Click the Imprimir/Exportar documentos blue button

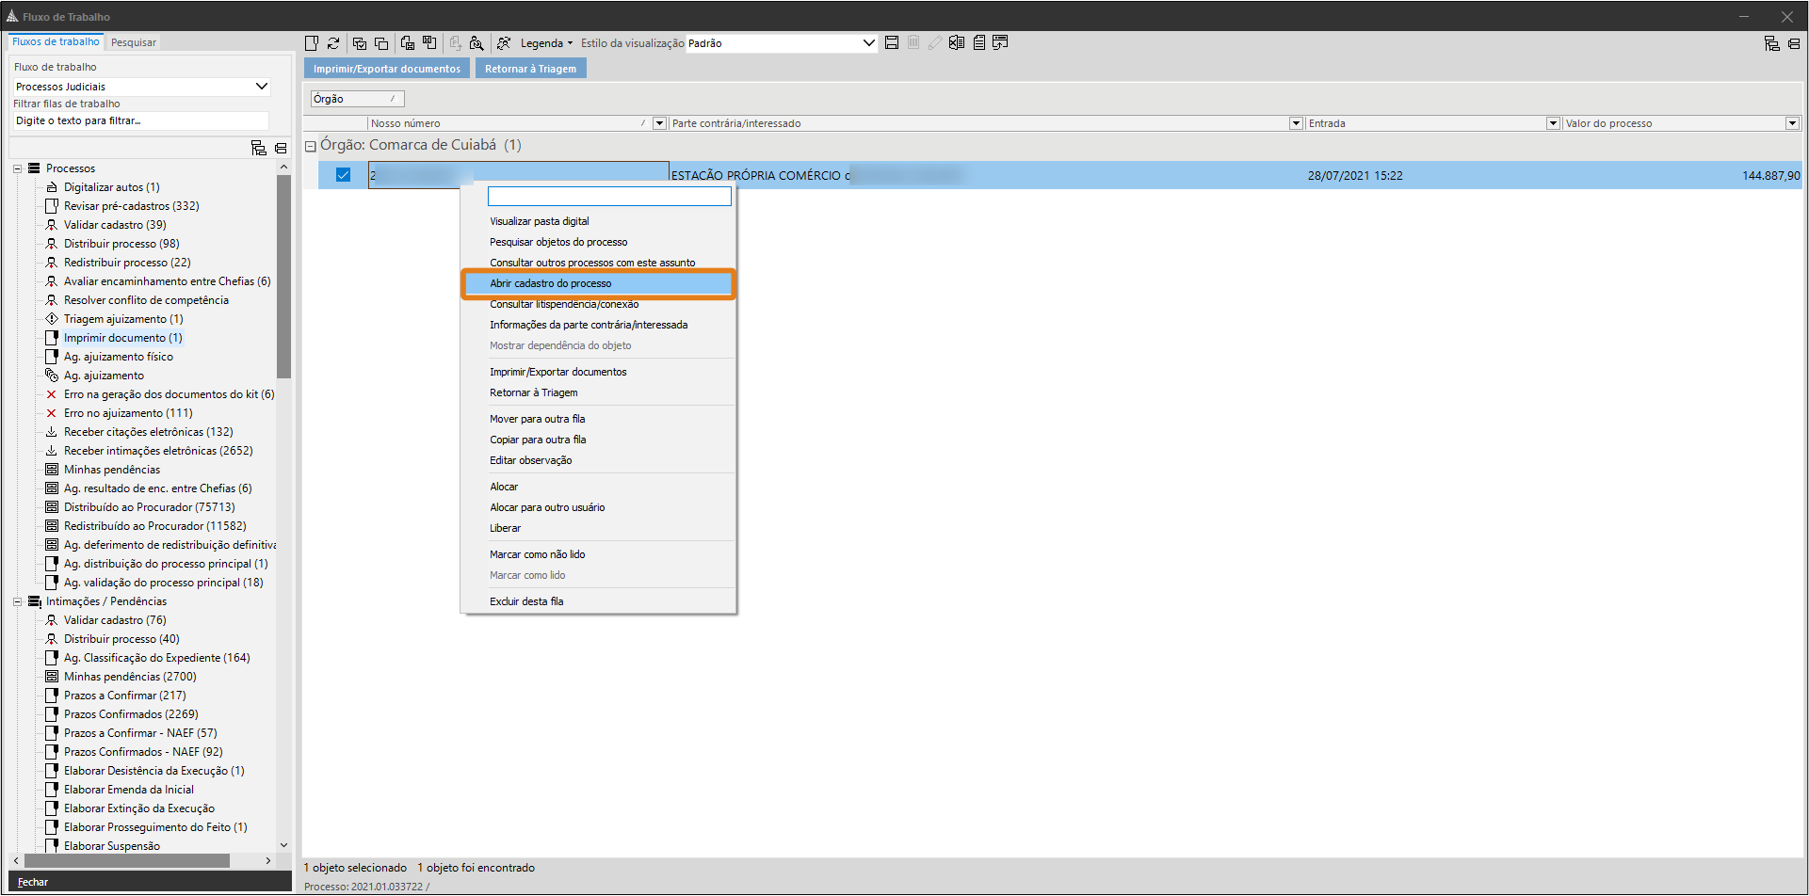tap(386, 69)
